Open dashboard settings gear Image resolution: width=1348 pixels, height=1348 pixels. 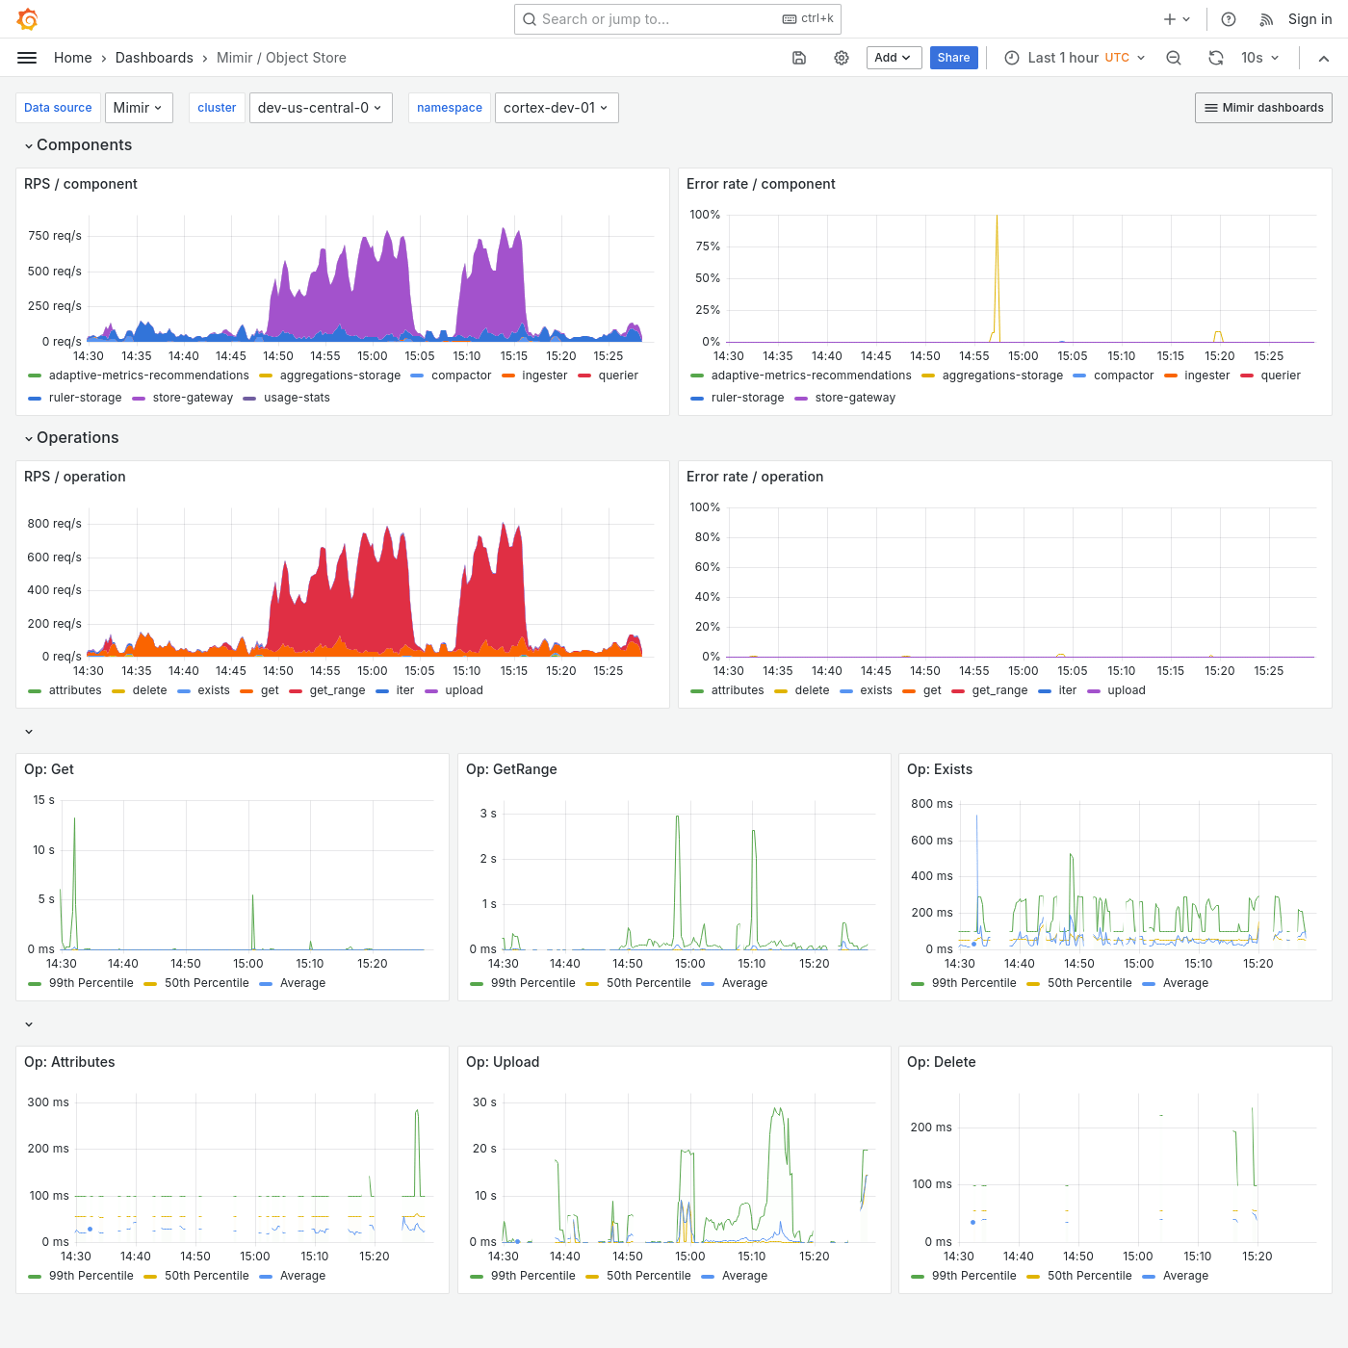(841, 58)
